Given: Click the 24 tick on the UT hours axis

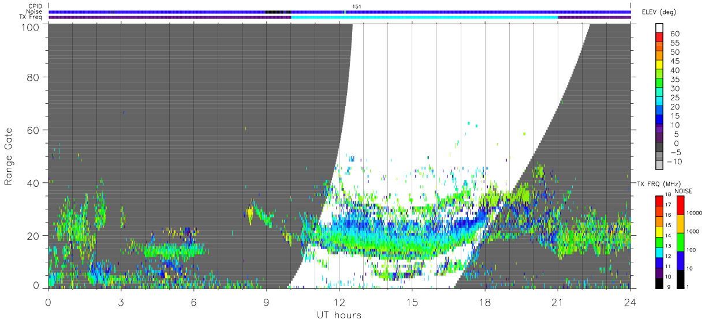Looking at the screenshot, I should (x=630, y=302).
